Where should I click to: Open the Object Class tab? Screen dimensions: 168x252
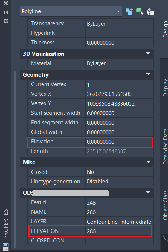point(165,205)
